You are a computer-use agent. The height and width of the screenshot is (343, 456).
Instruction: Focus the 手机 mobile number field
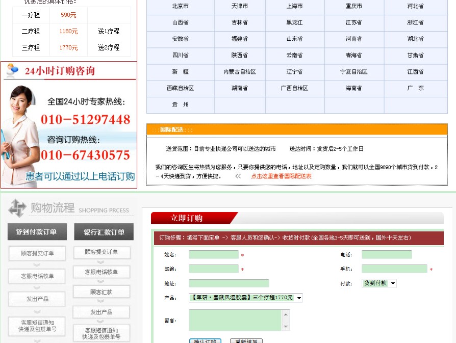pos(394,269)
